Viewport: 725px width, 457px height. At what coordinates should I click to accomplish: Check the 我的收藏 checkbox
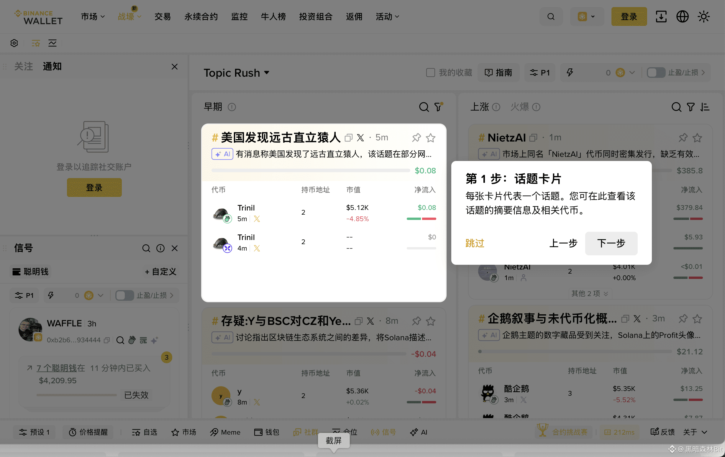point(431,73)
